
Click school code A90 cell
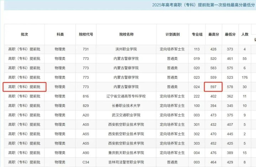click(86, 153)
